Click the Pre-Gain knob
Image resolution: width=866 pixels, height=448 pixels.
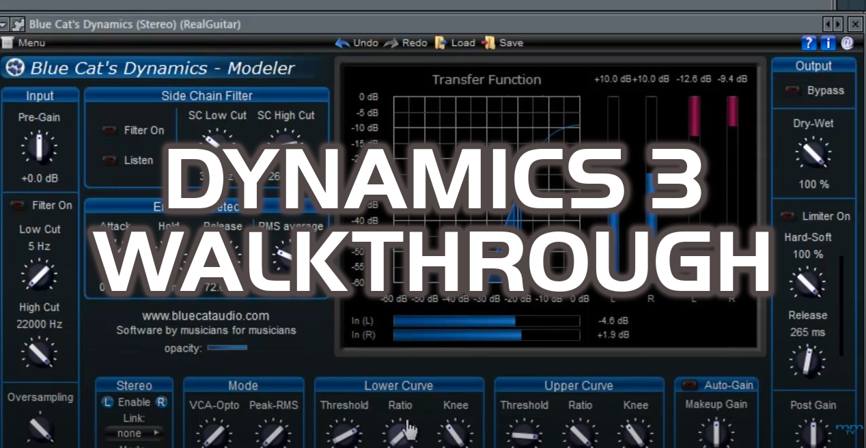[39, 148]
